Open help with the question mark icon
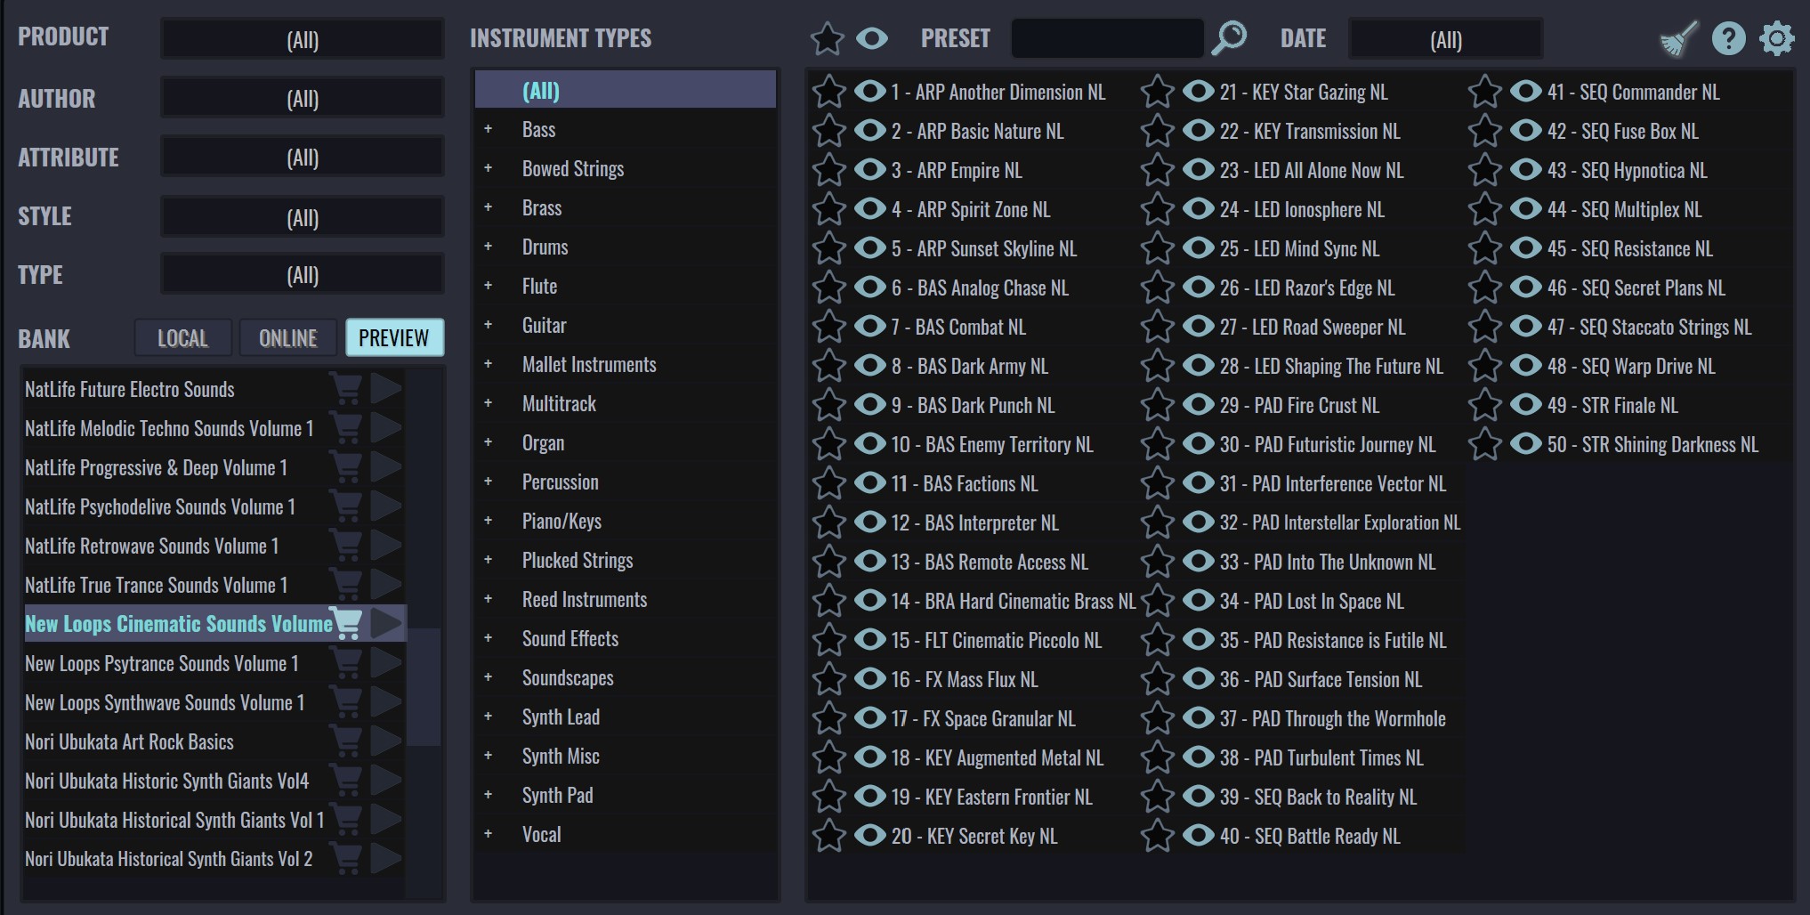The width and height of the screenshot is (1810, 915). click(1728, 38)
